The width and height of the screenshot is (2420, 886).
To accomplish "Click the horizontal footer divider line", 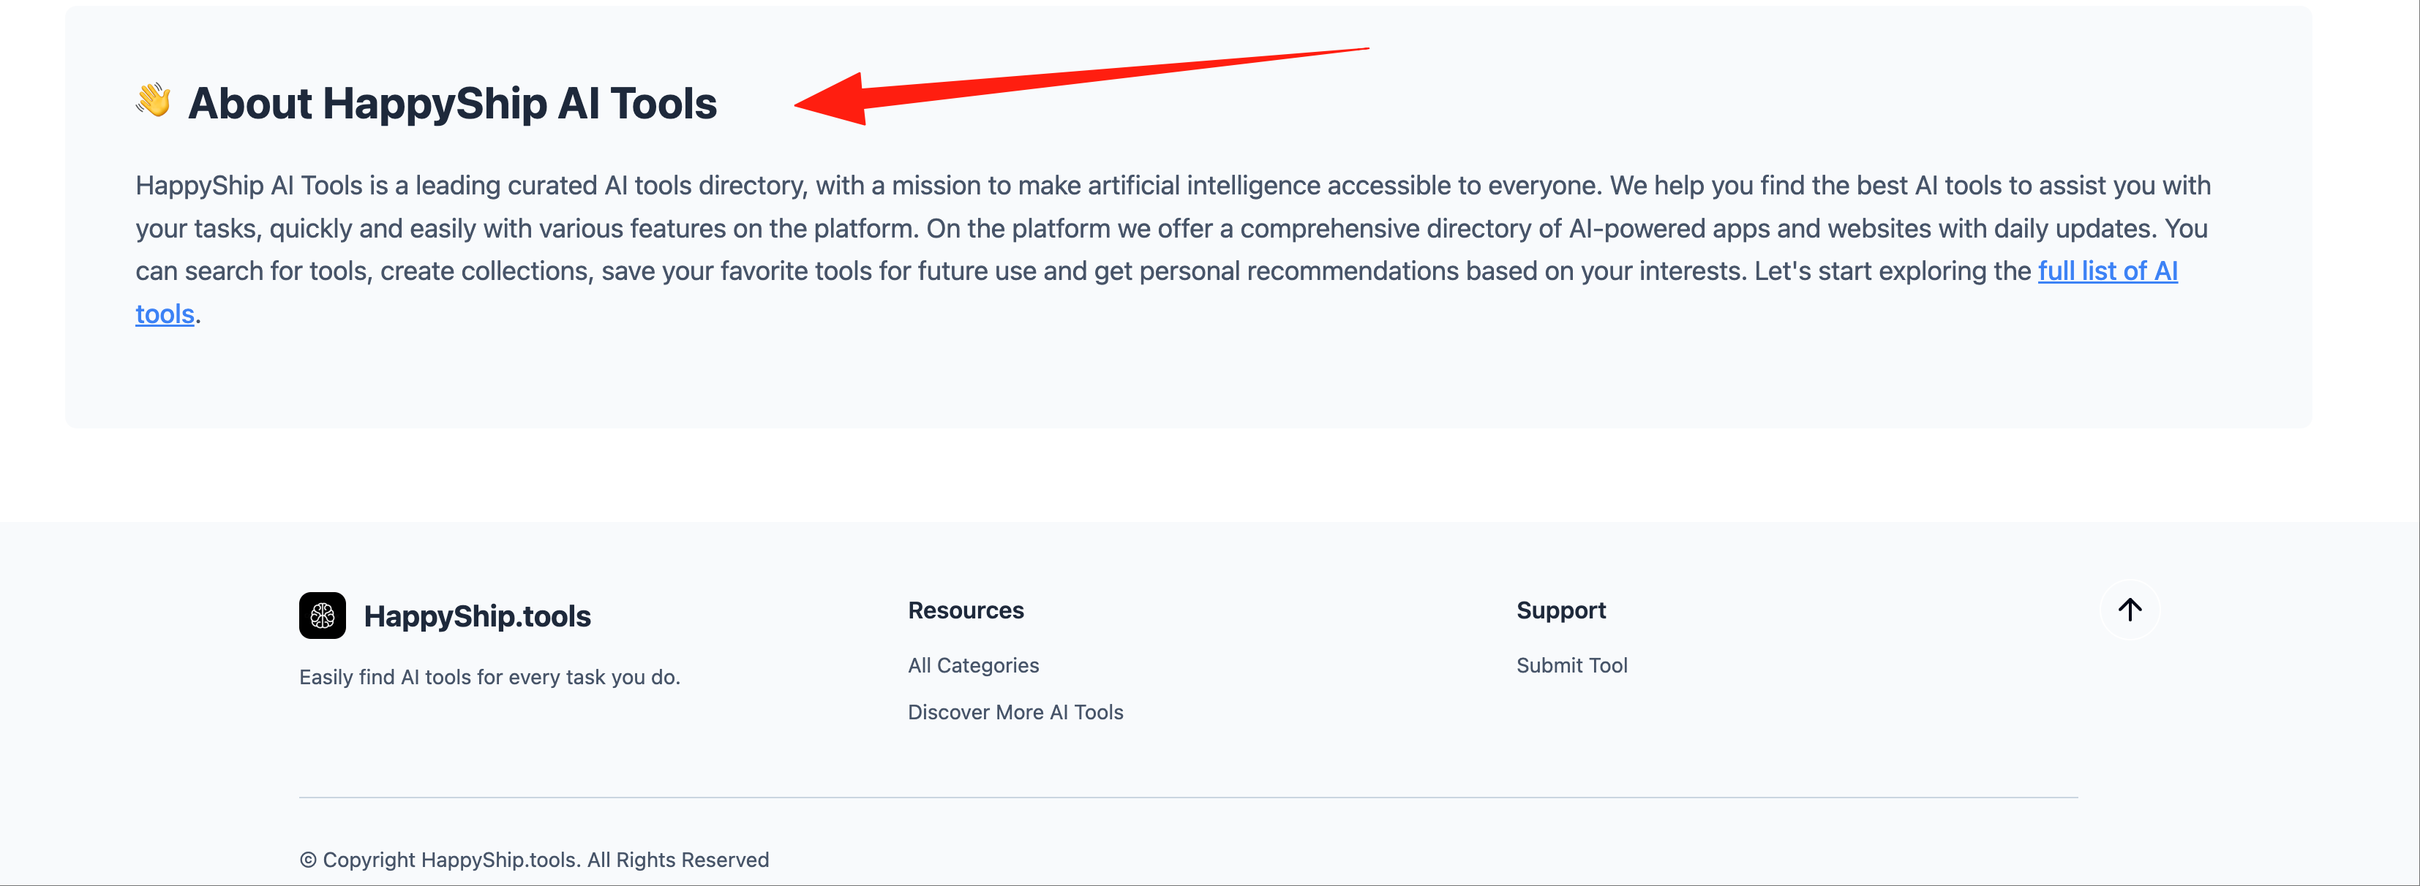I will pos(1187,798).
